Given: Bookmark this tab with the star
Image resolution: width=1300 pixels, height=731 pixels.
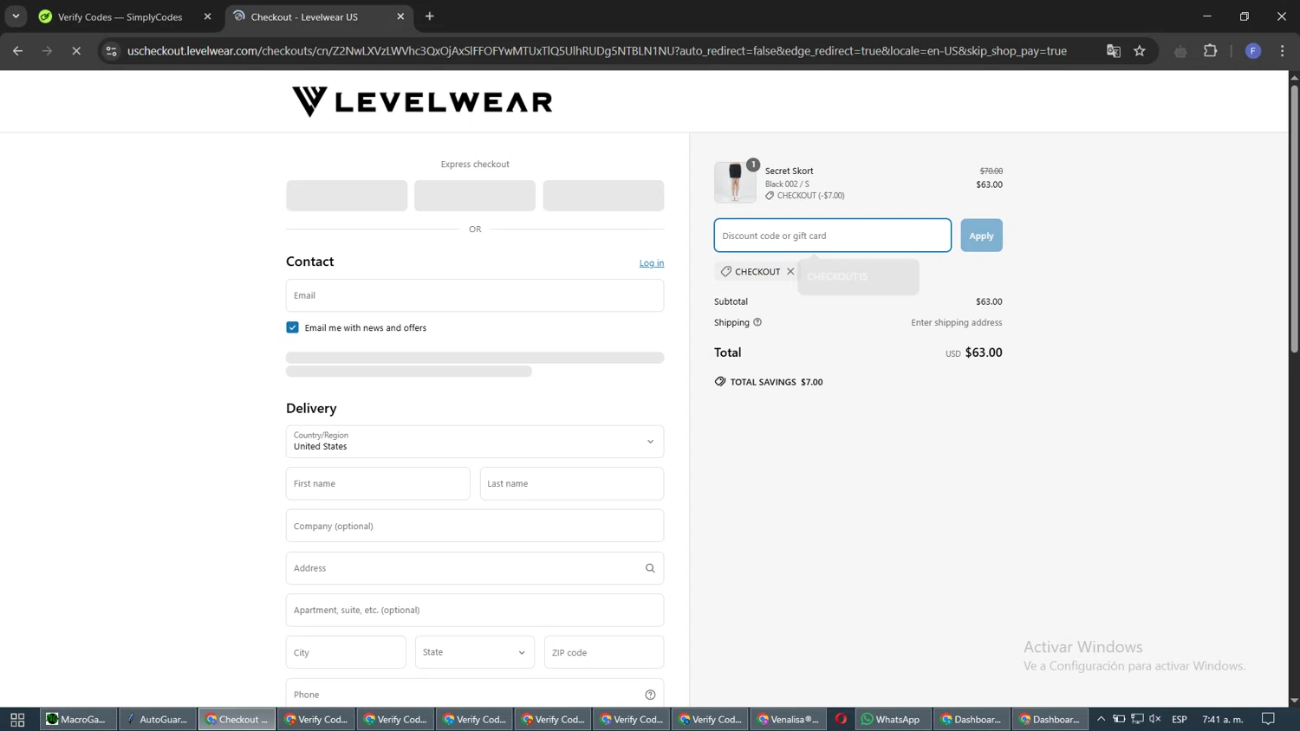Looking at the screenshot, I should click(x=1140, y=51).
